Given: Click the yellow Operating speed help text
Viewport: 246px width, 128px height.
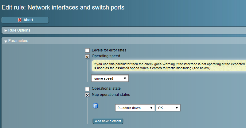Looking at the screenshot, I should 169,66.
